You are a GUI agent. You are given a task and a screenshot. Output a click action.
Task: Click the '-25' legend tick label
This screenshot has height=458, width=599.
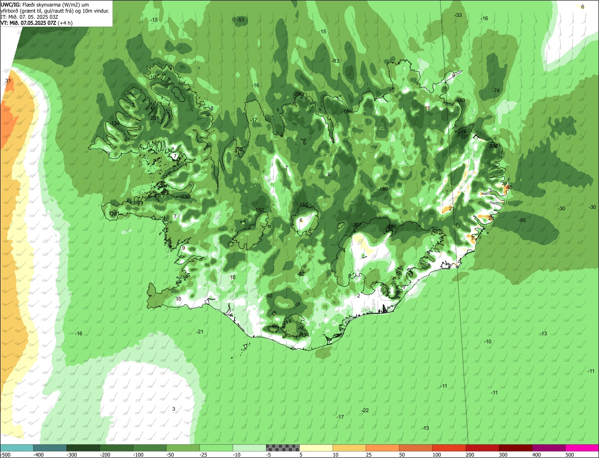pos(205,455)
